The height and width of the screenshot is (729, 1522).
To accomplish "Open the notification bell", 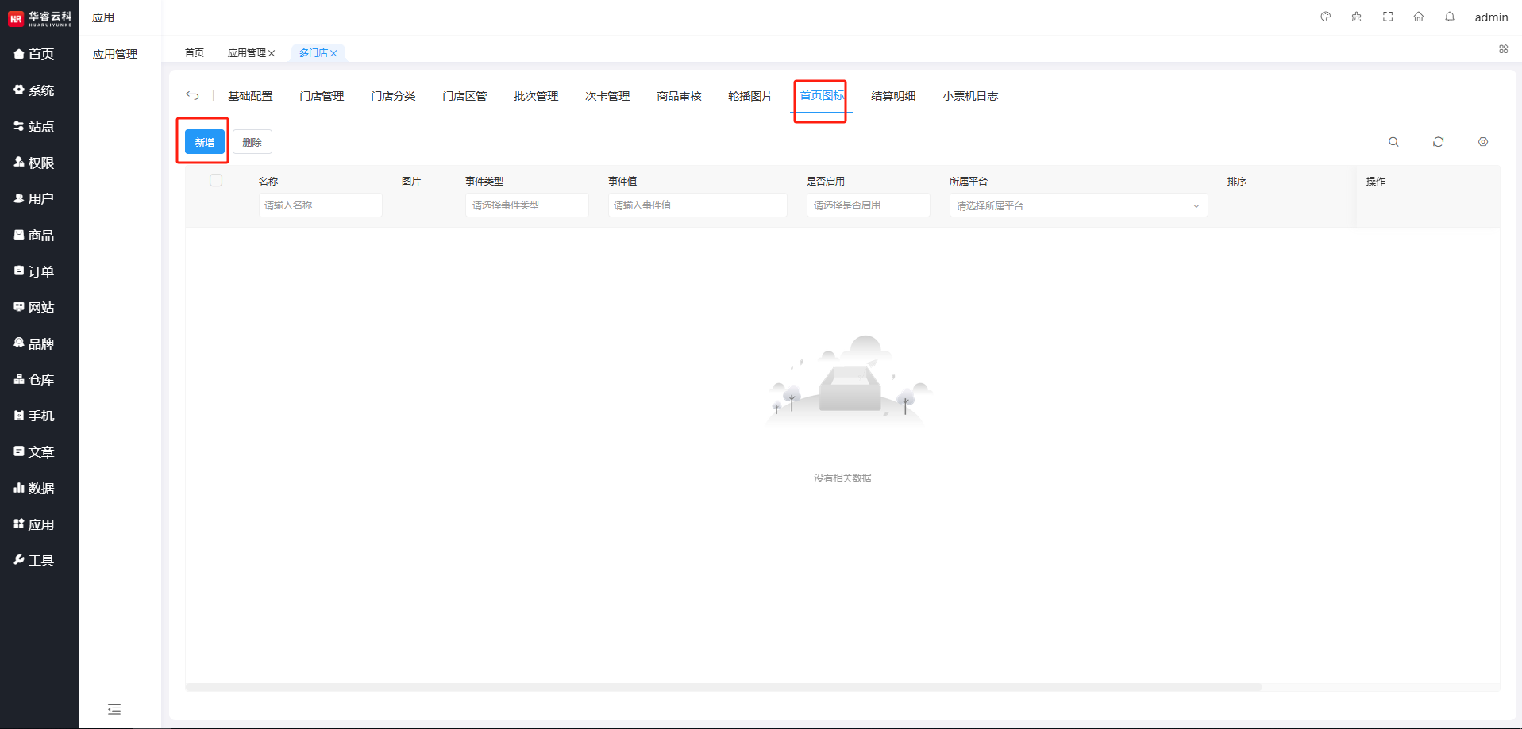I will tap(1450, 17).
